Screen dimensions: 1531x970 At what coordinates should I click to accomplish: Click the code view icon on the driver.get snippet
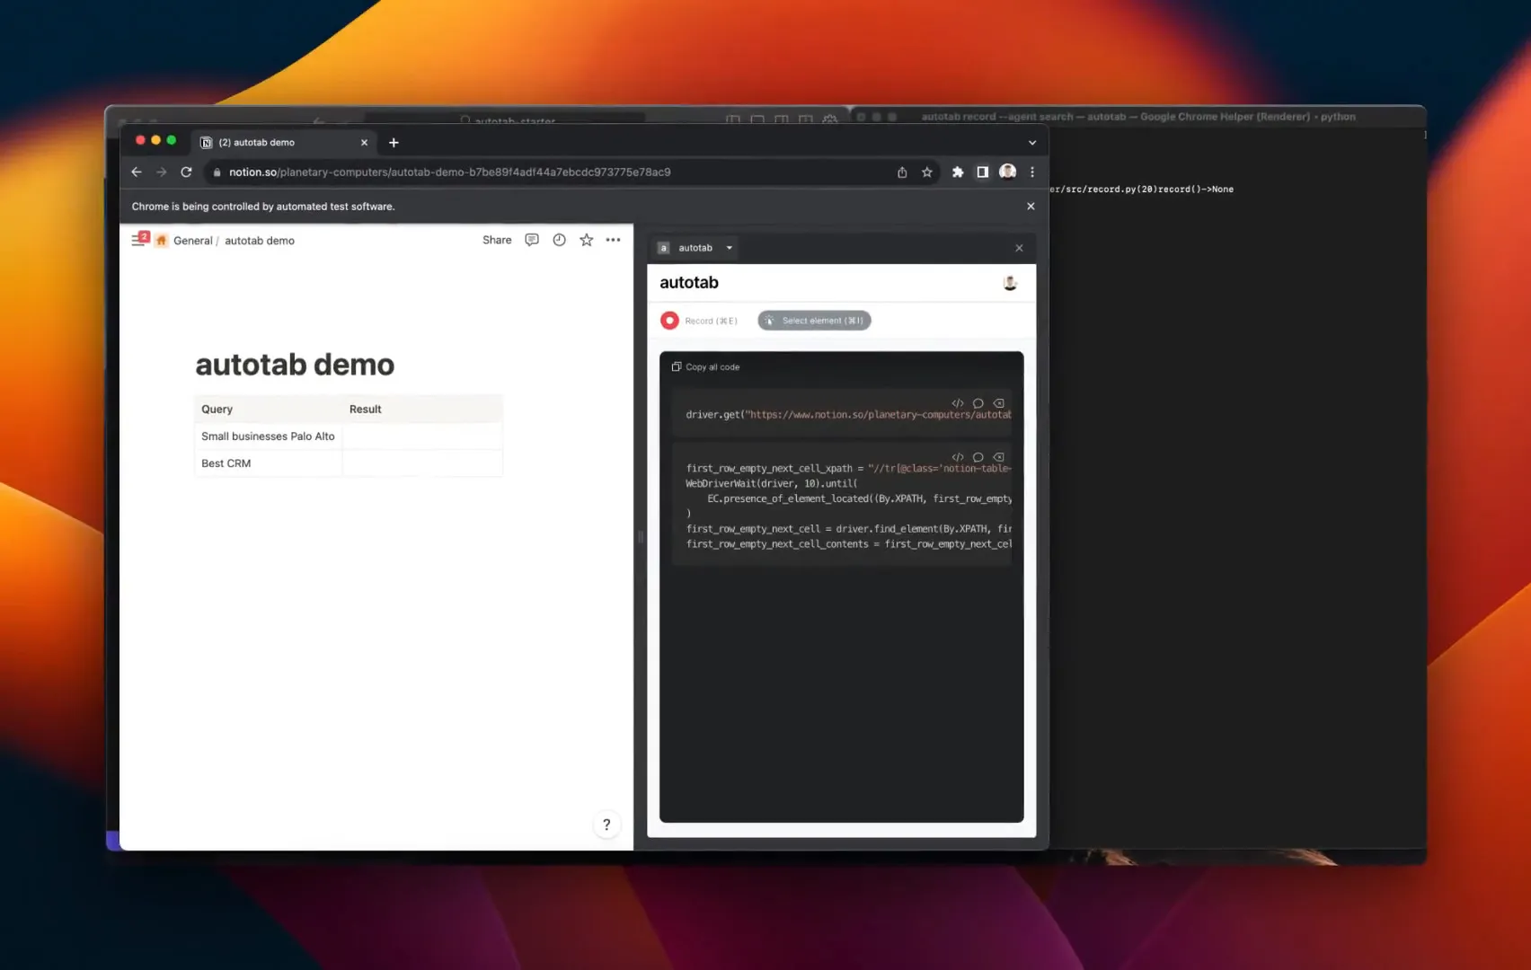click(x=958, y=403)
